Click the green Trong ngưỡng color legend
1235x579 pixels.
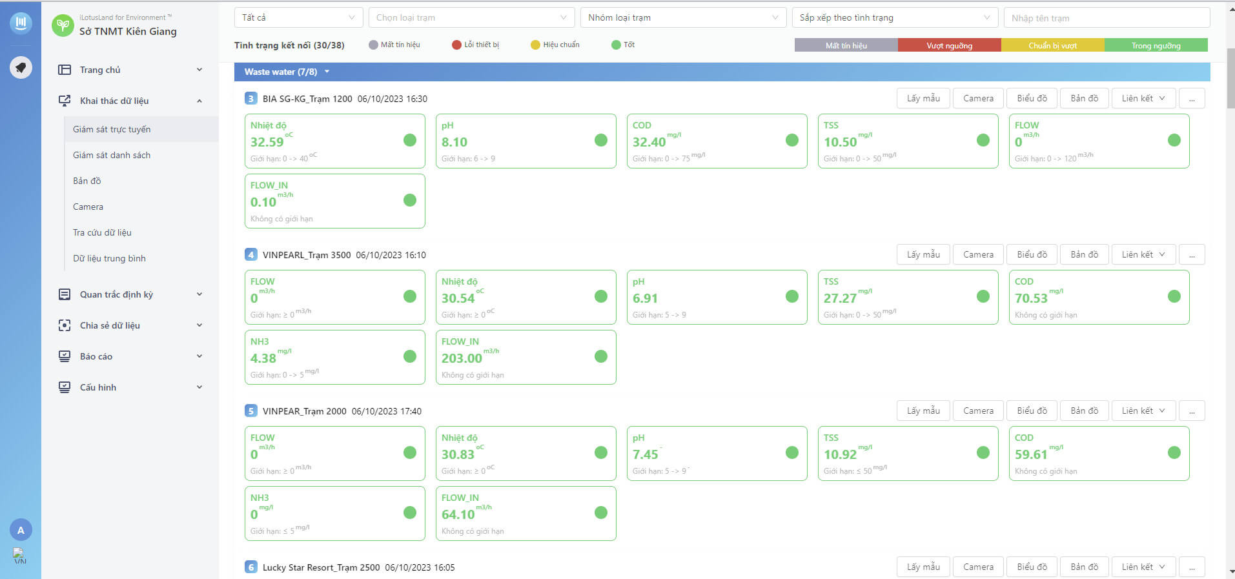click(1156, 45)
